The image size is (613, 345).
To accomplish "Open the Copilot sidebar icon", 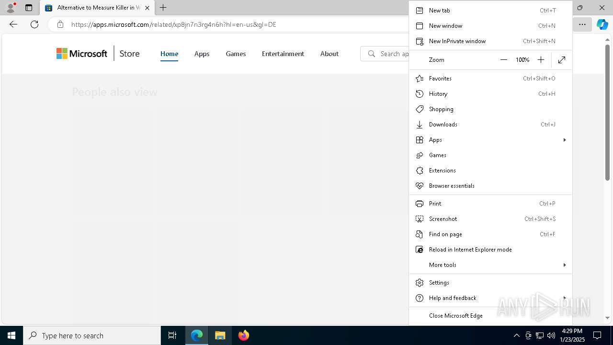I will click(602, 24).
